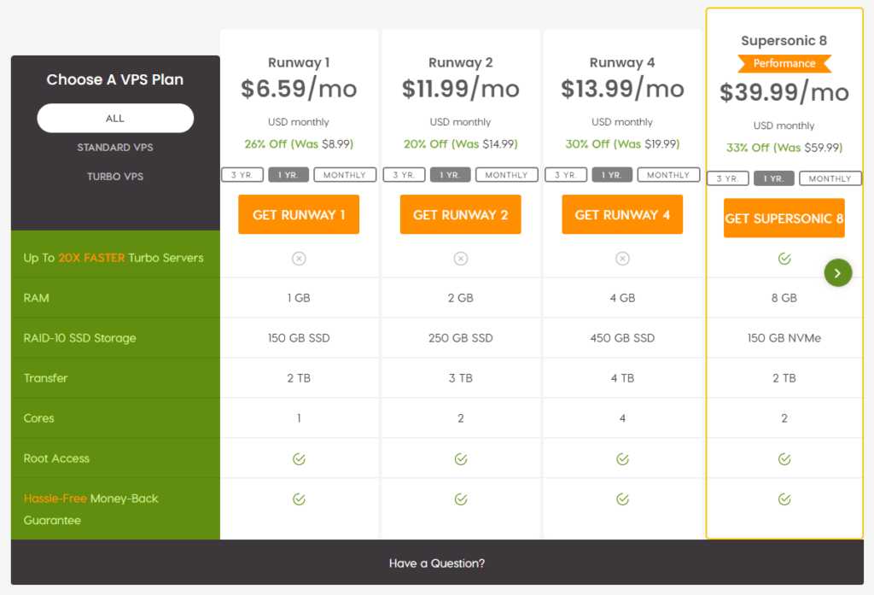Click Supersonic 8 Money-Back Guarantee checkmark
This screenshot has height=595, width=874.
[784, 499]
